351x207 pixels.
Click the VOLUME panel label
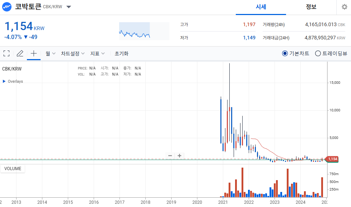13,169
